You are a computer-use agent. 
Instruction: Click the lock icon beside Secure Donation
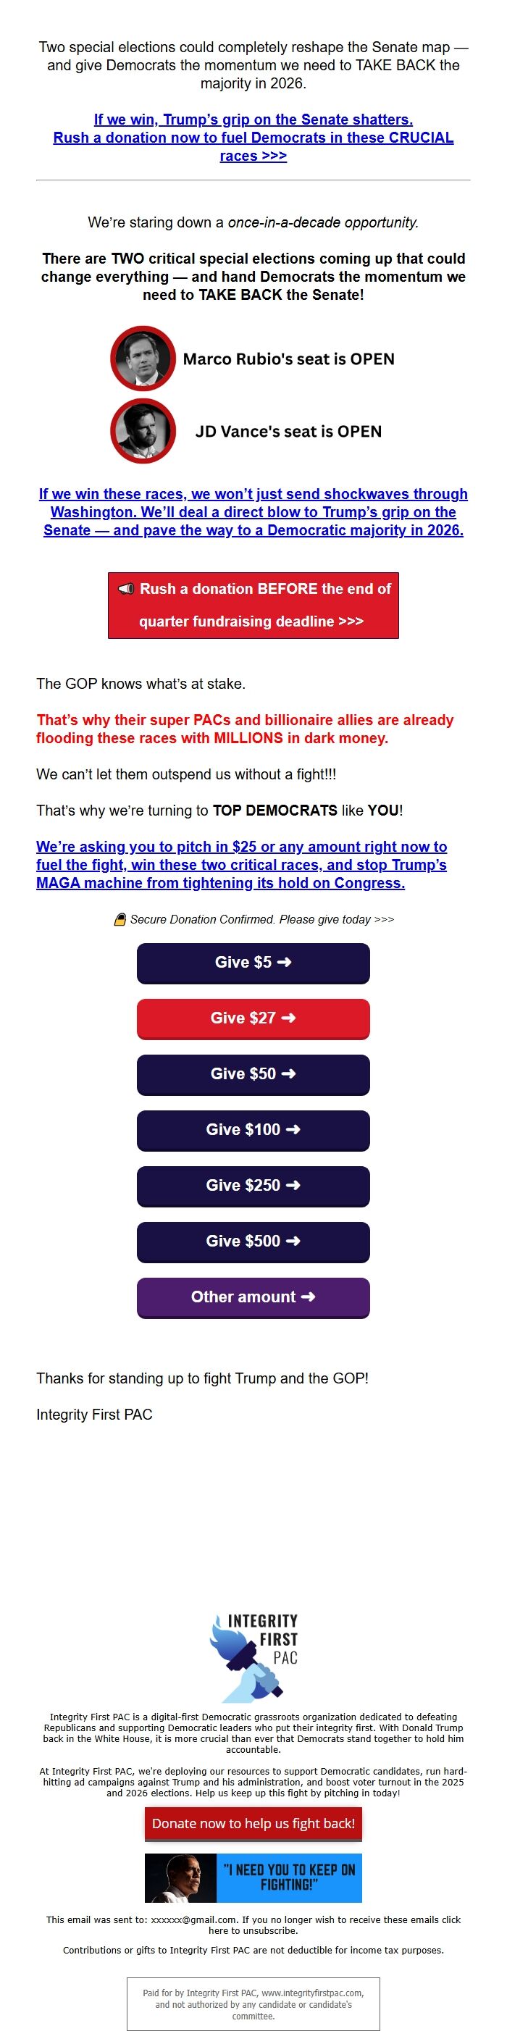pos(120,919)
